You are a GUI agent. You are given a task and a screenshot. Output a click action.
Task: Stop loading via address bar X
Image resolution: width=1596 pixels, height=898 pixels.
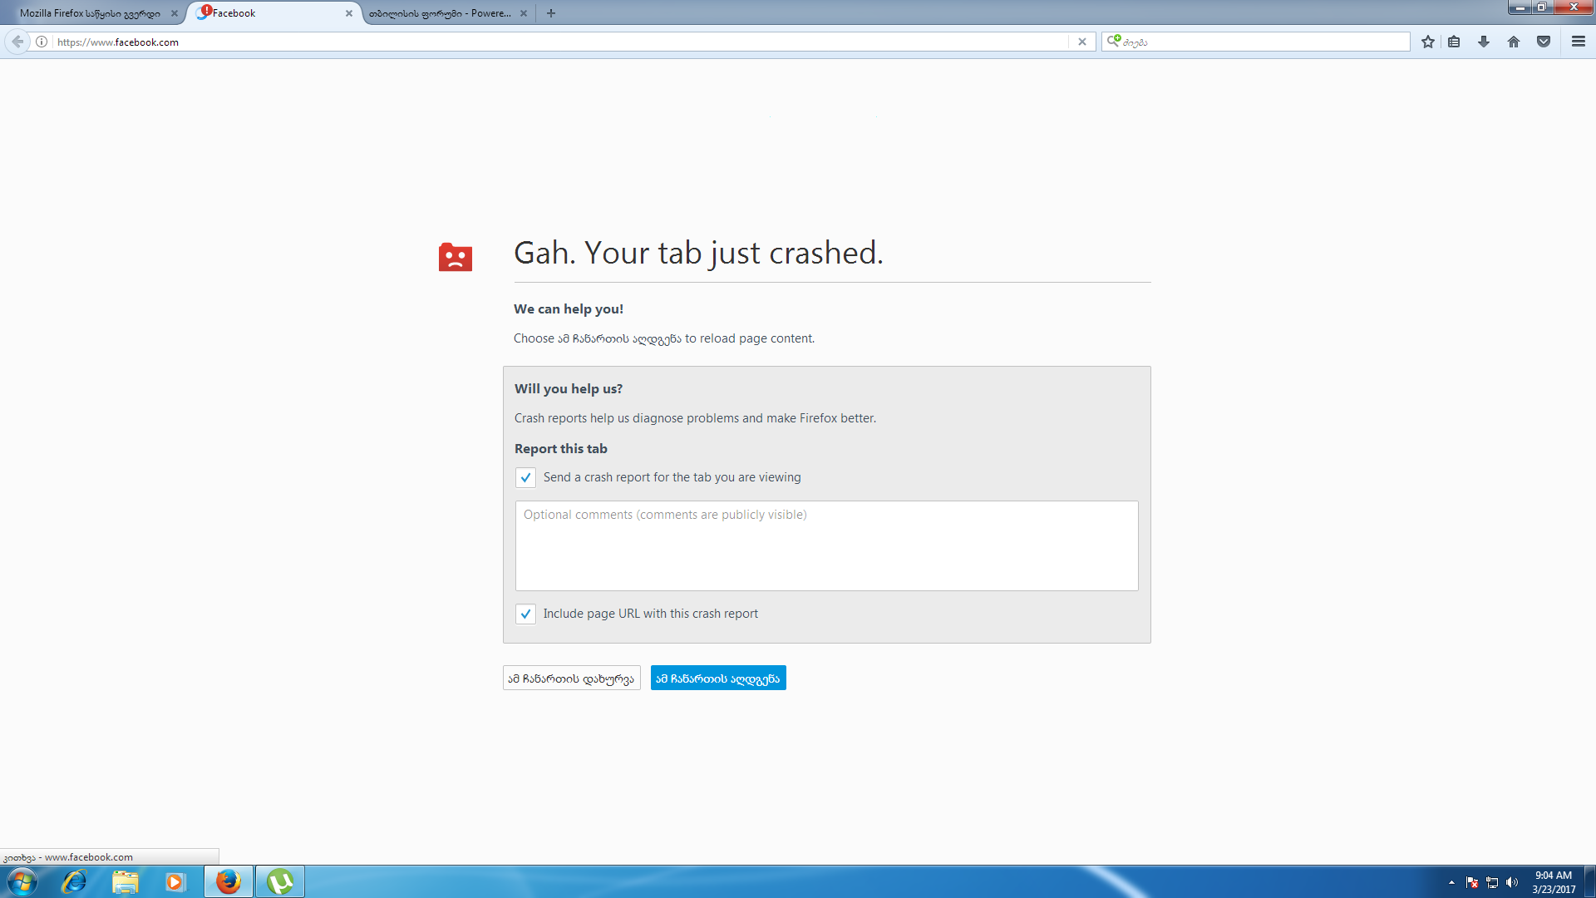pyautogui.click(x=1081, y=42)
